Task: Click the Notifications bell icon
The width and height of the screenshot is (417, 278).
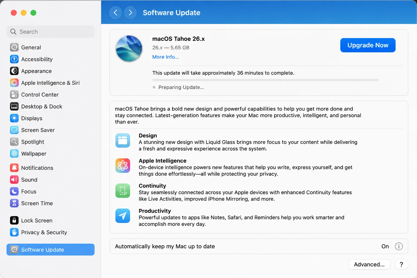Action: tap(14, 168)
